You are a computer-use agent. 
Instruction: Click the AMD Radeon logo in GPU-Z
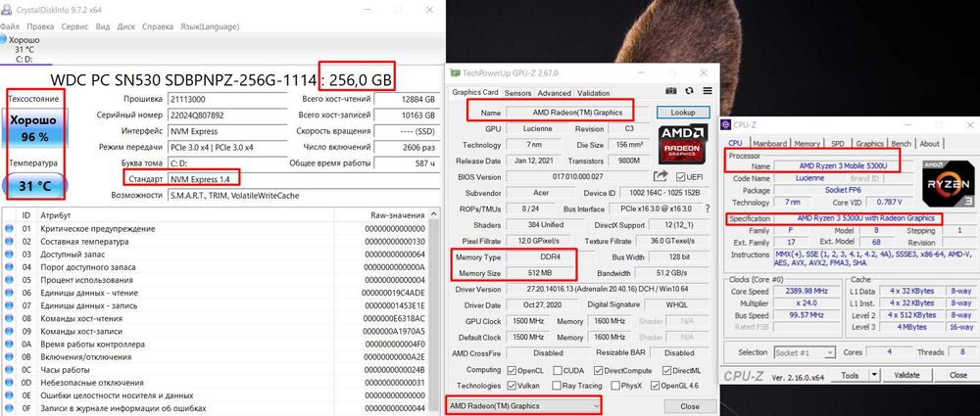click(x=684, y=143)
